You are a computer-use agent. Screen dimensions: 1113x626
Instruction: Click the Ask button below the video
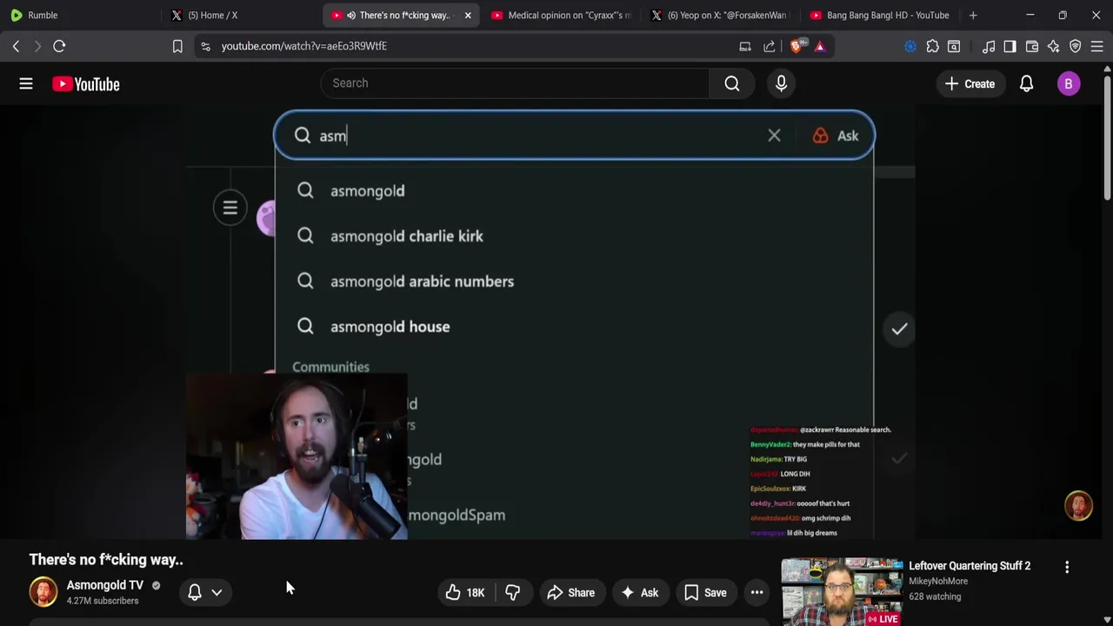[639, 593]
